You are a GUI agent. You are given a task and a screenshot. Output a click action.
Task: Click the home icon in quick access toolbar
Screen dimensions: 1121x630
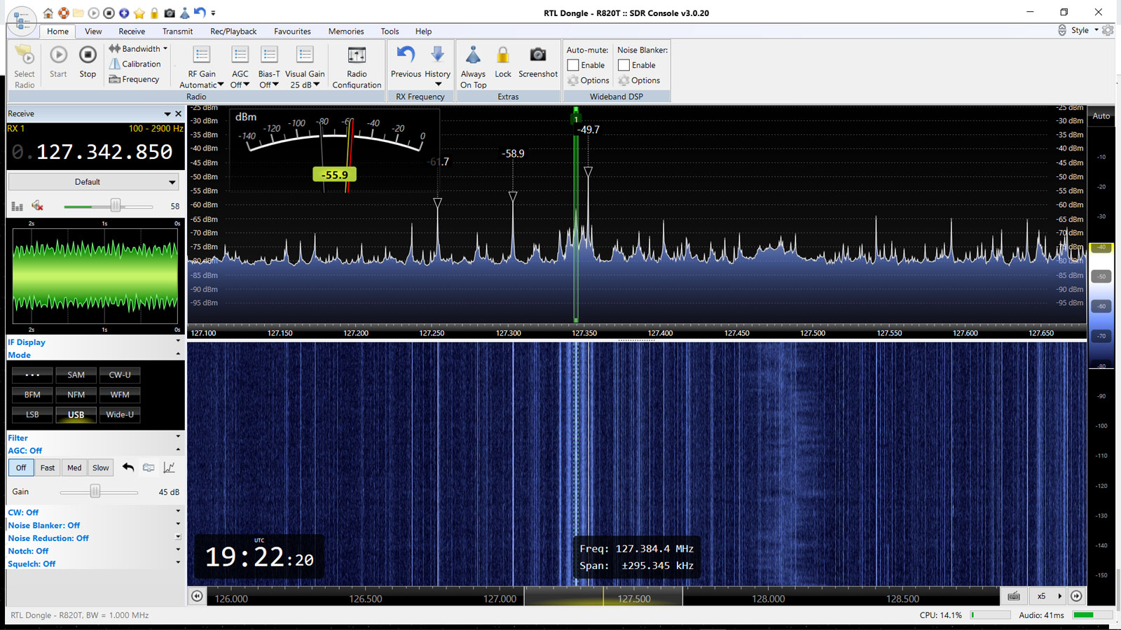point(48,13)
